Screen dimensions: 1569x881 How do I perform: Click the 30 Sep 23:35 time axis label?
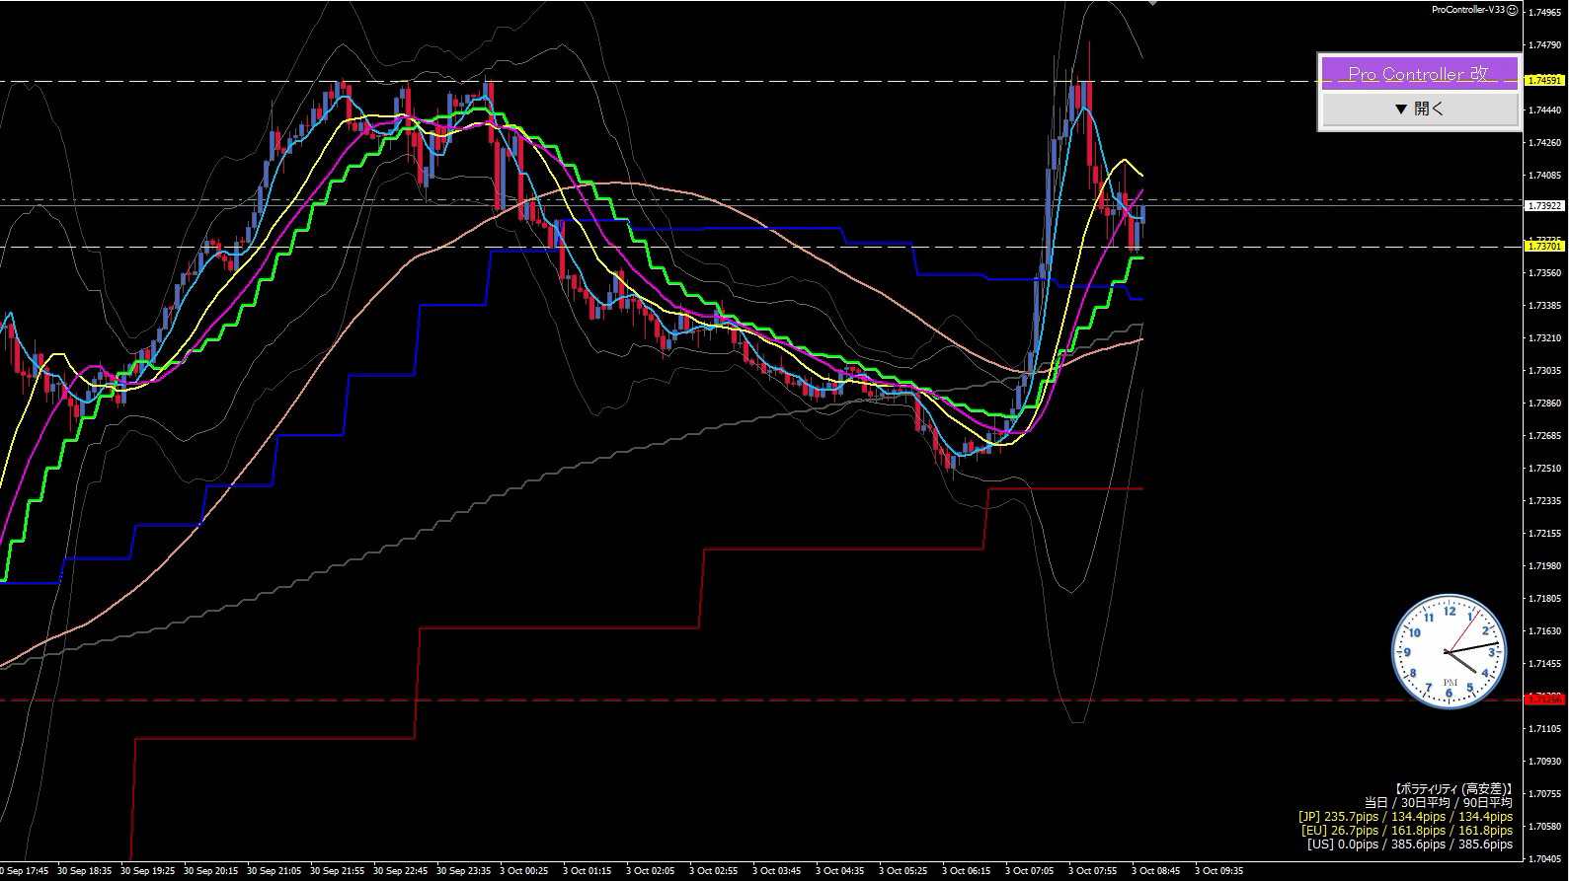(x=463, y=872)
